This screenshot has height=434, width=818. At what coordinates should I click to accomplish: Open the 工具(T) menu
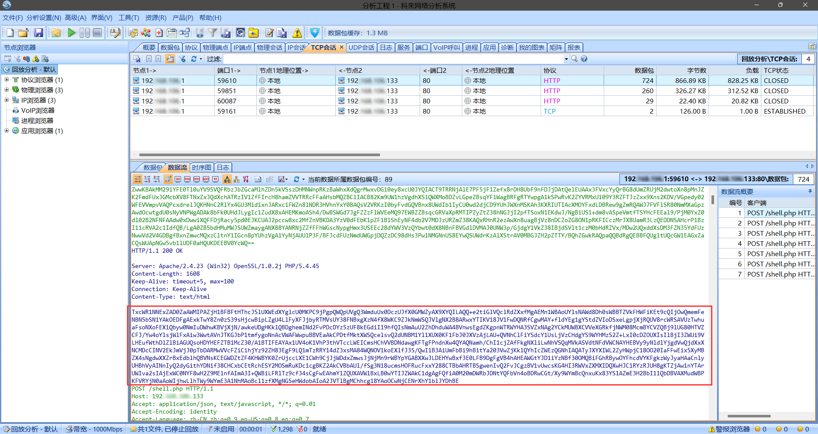tap(129, 17)
